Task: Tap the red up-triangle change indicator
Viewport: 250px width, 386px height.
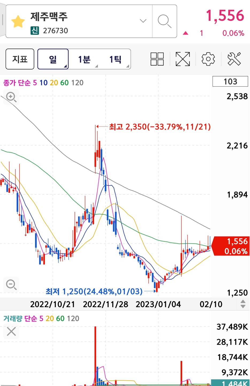Action: pyautogui.click(x=186, y=33)
